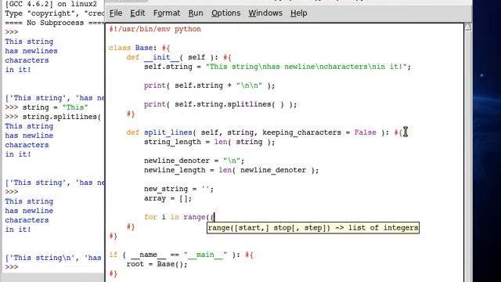This screenshot has width=501, height=282.
Task: Click the "new_string = ''" line
Action: 178,189
